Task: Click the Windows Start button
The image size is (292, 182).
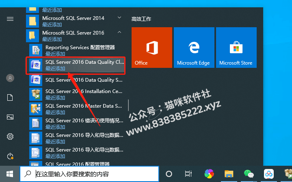Action: point(10,174)
